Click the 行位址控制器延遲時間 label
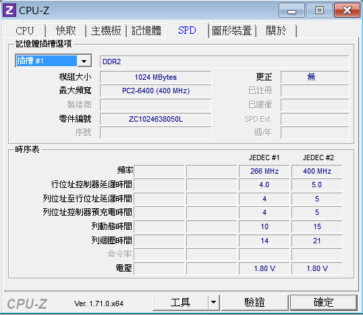Screen dimensions: 363x315 tap(92, 185)
